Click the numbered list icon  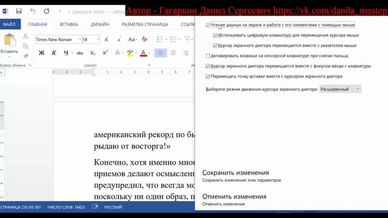(x=173, y=39)
